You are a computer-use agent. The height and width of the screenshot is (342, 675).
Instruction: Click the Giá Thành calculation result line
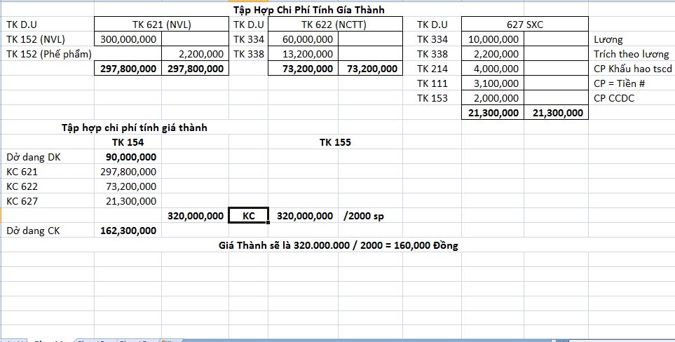click(338, 245)
